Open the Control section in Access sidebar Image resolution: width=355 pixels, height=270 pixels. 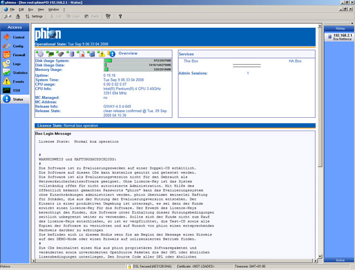[x=14, y=37]
